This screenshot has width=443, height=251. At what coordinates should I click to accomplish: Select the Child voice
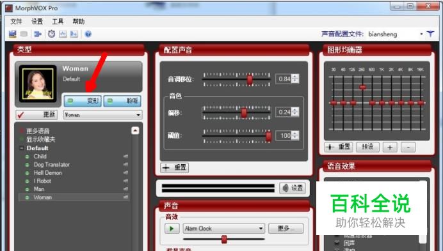(40, 156)
